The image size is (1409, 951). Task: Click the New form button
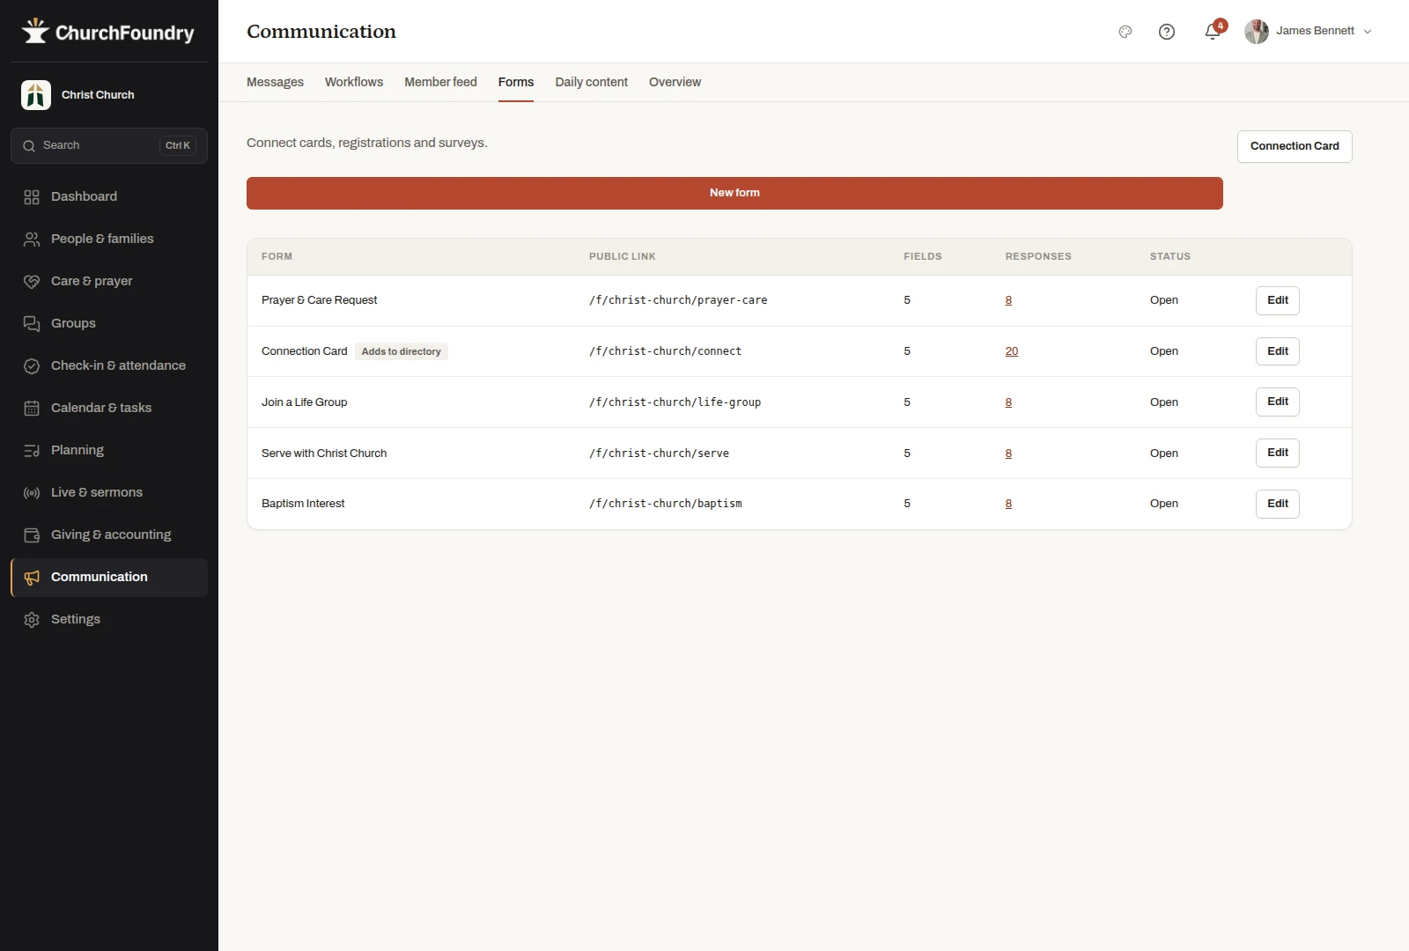[734, 193]
